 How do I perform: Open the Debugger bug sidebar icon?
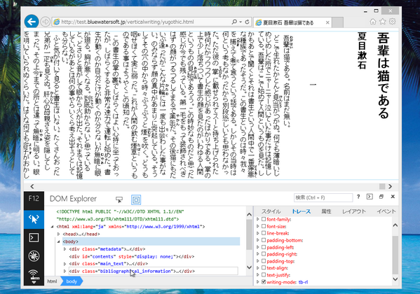[34, 256]
